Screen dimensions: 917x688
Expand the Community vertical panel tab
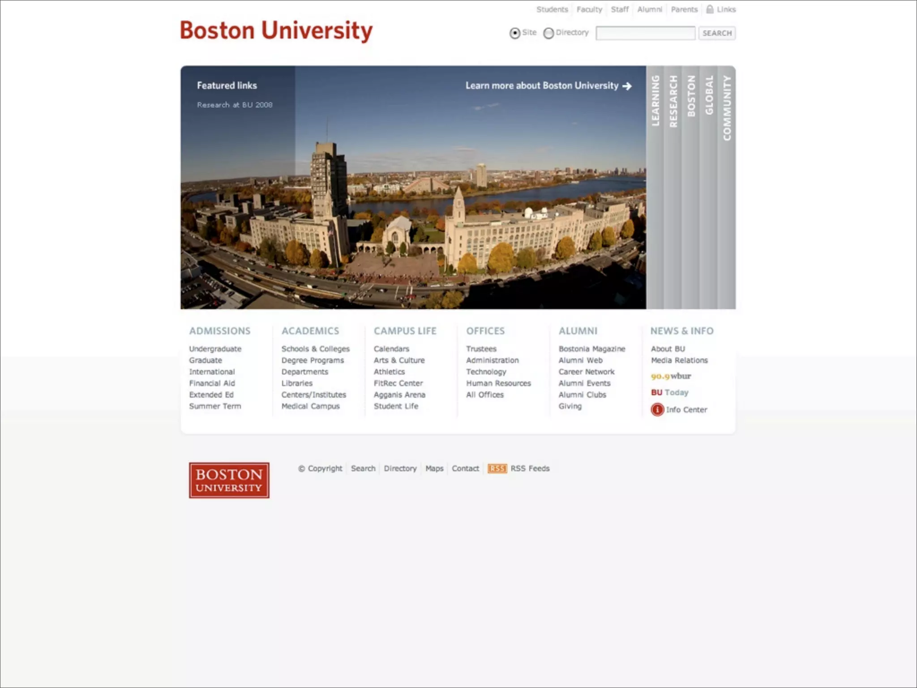pos(727,108)
